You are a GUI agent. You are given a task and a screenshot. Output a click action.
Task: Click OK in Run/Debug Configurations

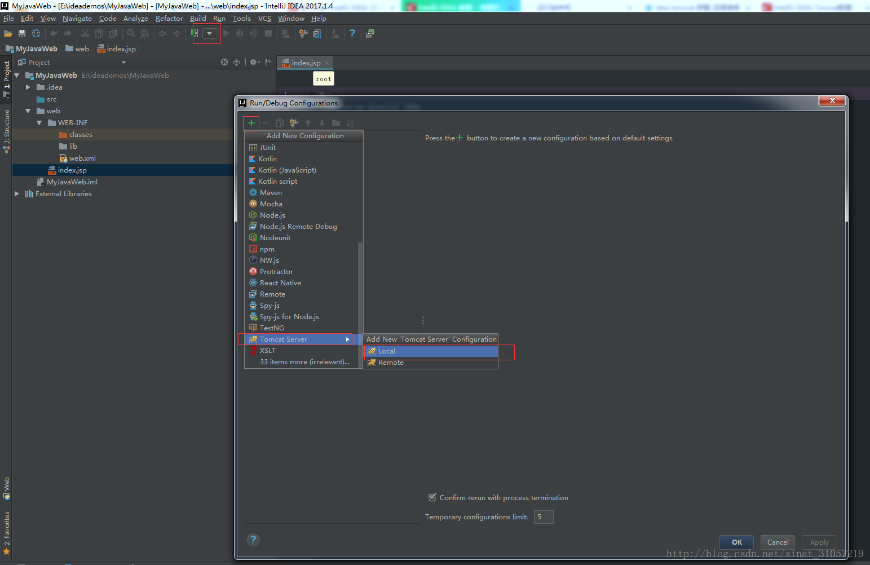pos(737,542)
